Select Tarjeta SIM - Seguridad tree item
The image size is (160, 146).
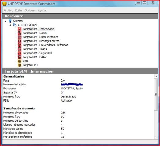tap(37, 53)
